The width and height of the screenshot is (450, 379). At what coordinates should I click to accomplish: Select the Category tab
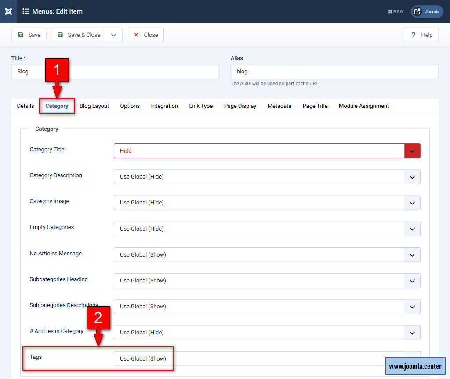(57, 106)
